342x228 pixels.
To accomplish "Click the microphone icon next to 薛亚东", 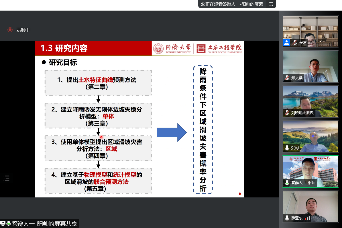I will click(x=287, y=218).
